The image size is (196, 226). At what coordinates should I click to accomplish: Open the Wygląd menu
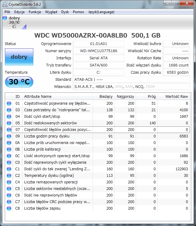[x=51, y=12]
